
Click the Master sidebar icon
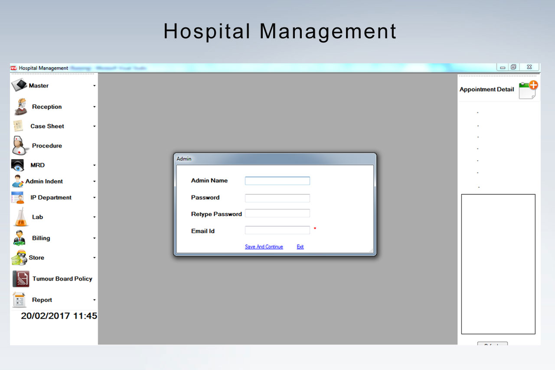pos(19,85)
